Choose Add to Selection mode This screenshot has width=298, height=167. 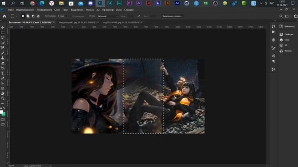click(x=28, y=16)
